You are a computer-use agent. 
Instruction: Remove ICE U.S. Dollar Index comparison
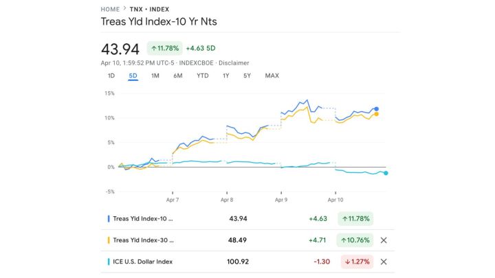(384, 262)
